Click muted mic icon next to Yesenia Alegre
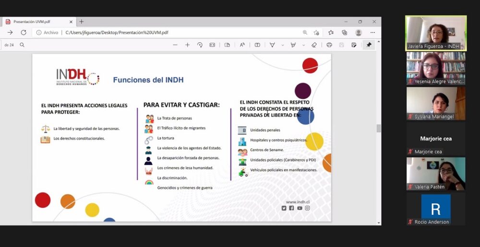This screenshot has width=480, height=247. 410,82
